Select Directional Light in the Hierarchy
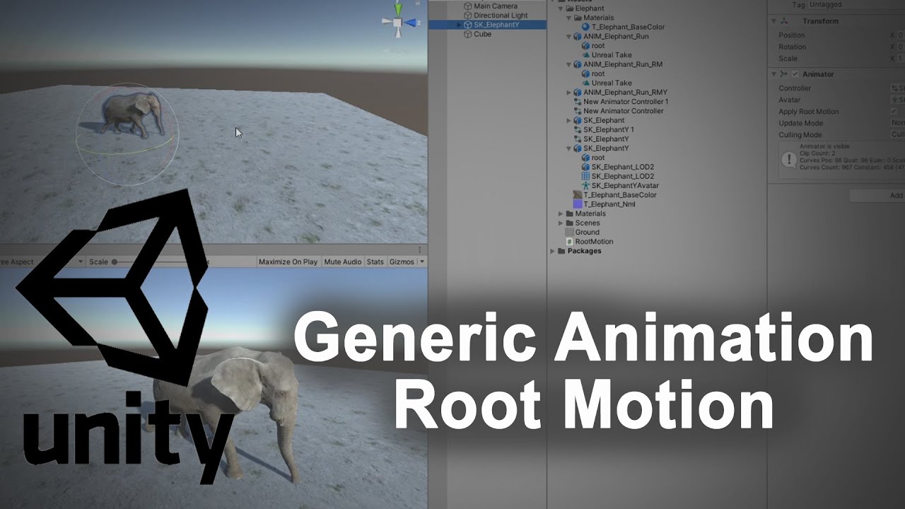 pos(501,16)
